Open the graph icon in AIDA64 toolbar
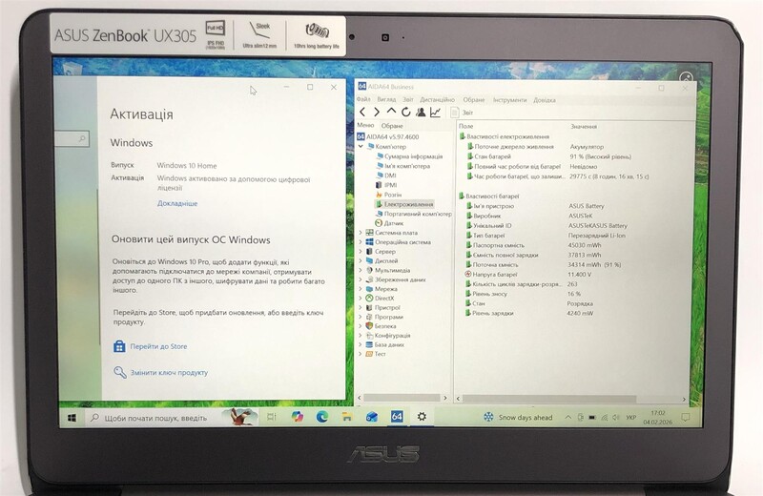The height and width of the screenshot is (496, 763). coord(435,112)
